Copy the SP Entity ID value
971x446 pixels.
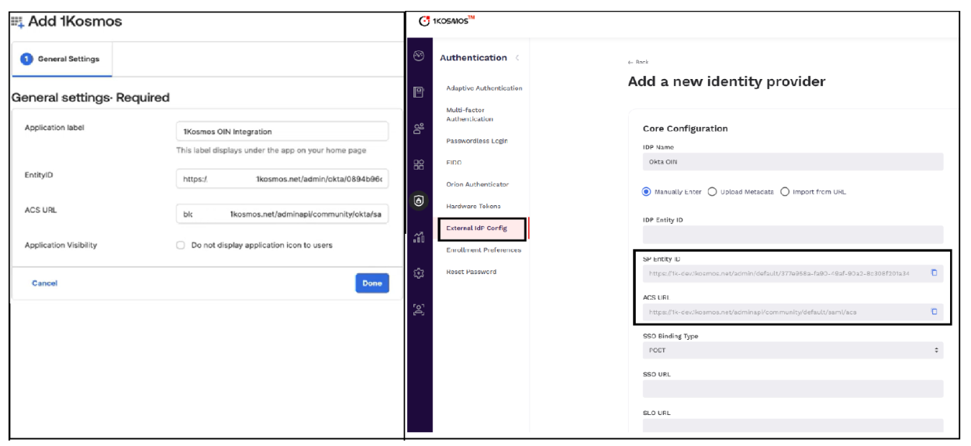(934, 273)
